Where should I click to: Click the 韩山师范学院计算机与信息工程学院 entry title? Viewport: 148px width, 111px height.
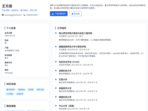pos(76,33)
